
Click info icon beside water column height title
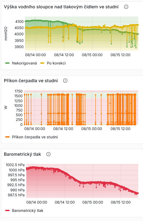coord(126,7)
